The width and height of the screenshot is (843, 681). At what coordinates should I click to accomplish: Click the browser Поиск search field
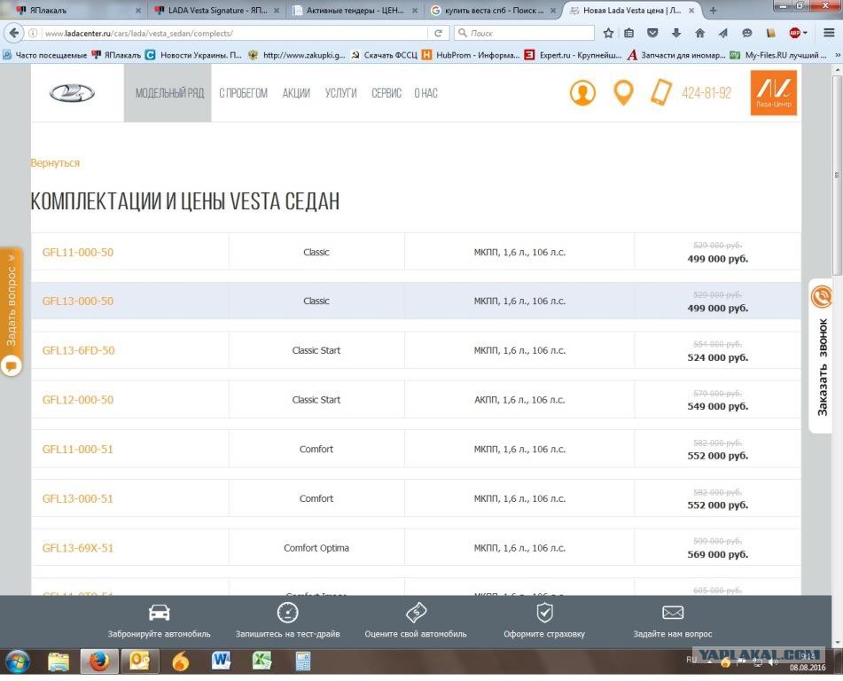(x=524, y=34)
